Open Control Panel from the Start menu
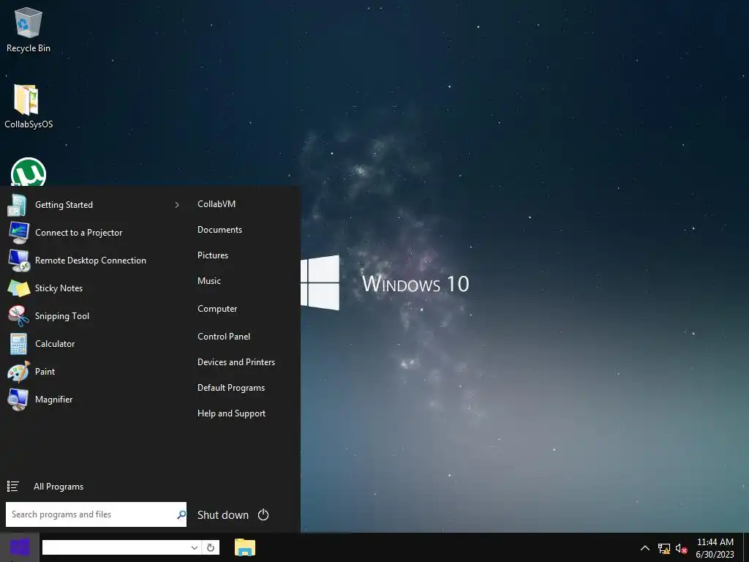Screen dimensions: 749x562 click(x=224, y=337)
